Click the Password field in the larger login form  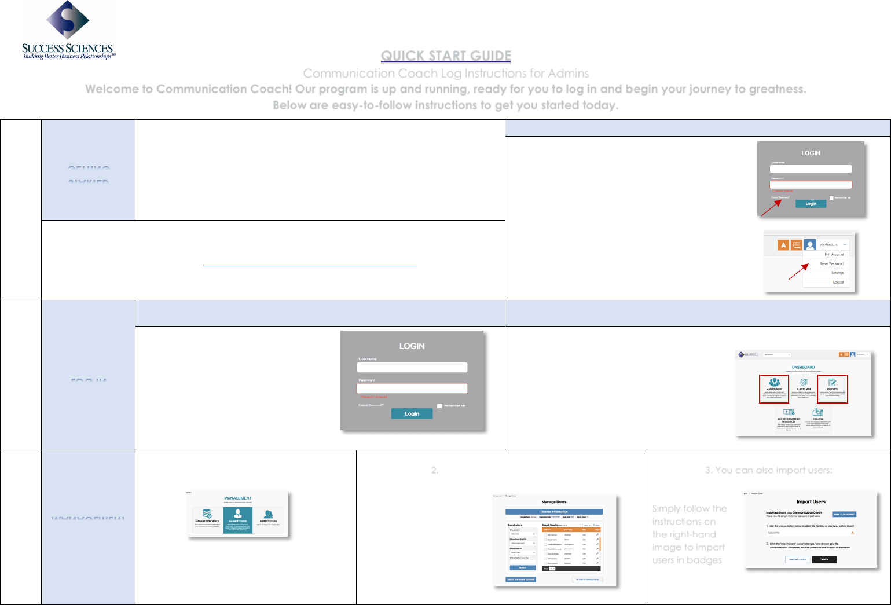click(x=412, y=388)
